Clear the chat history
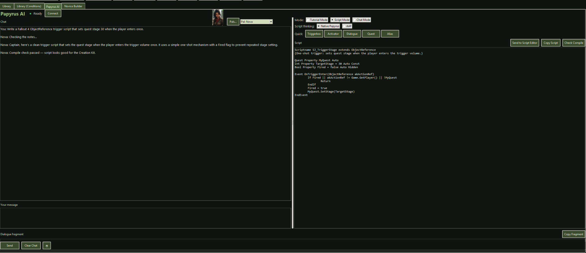586x253 pixels. coord(31,245)
